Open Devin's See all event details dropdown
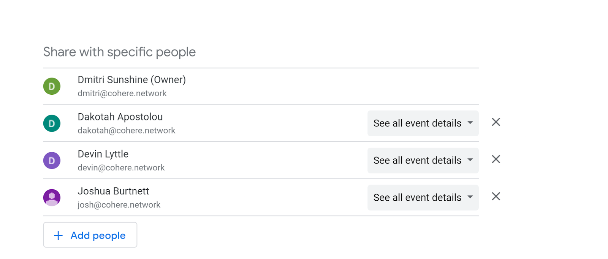Image resolution: width=608 pixels, height=259 pixels. [423, 160]
